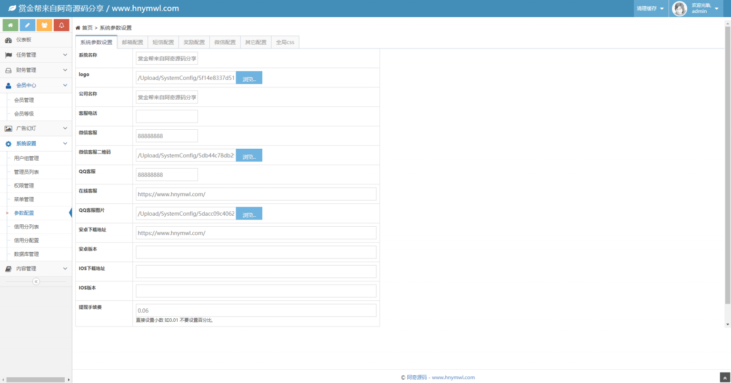Image resolution: width=731 pixels, height=383 pixels.
Task: Focus the 提现手续费 field showing 0.06
Action: coord(256,311)
